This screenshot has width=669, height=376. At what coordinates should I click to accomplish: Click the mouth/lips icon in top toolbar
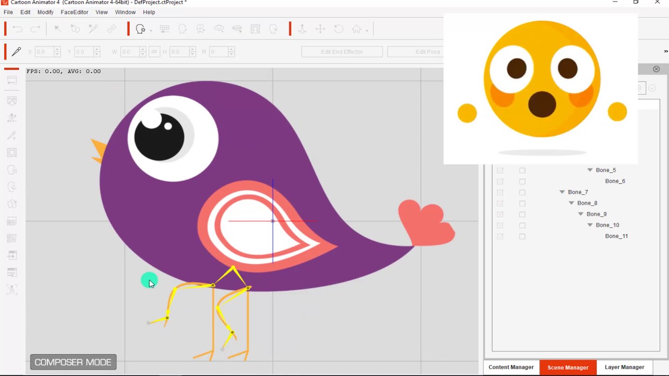pos(237,29)
